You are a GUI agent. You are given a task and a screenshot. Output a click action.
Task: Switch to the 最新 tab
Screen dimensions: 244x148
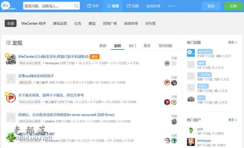117,46
